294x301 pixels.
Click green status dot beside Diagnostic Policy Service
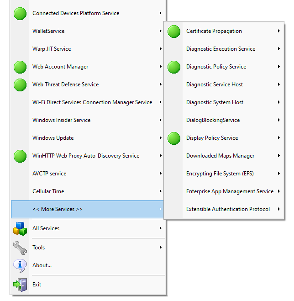tap(174, 67)
